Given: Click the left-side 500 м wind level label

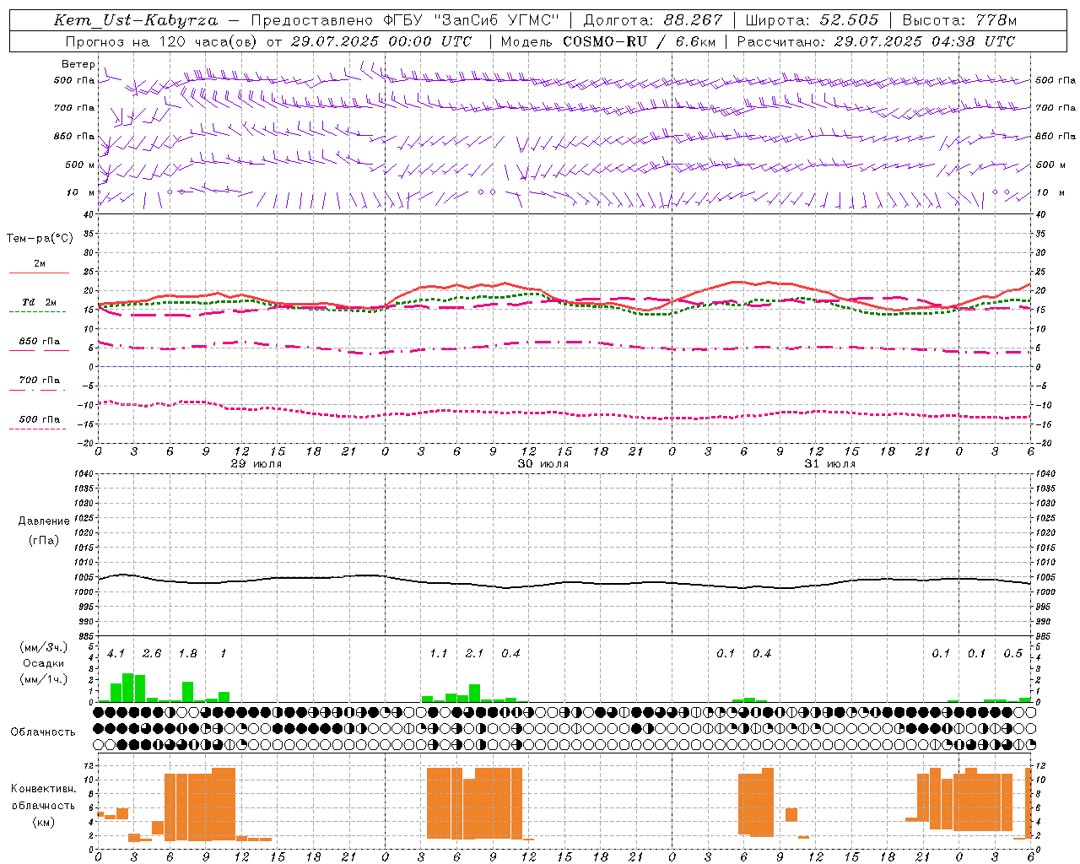Looking at the screenshot, I should click(x=80, y=165).
